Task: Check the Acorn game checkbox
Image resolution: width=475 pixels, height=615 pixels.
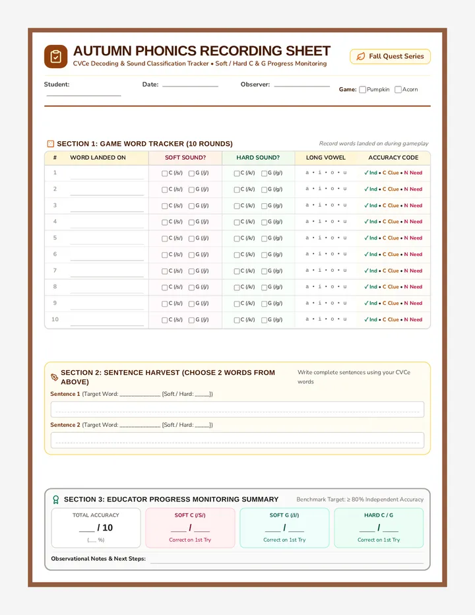Action: pos(398,90)
